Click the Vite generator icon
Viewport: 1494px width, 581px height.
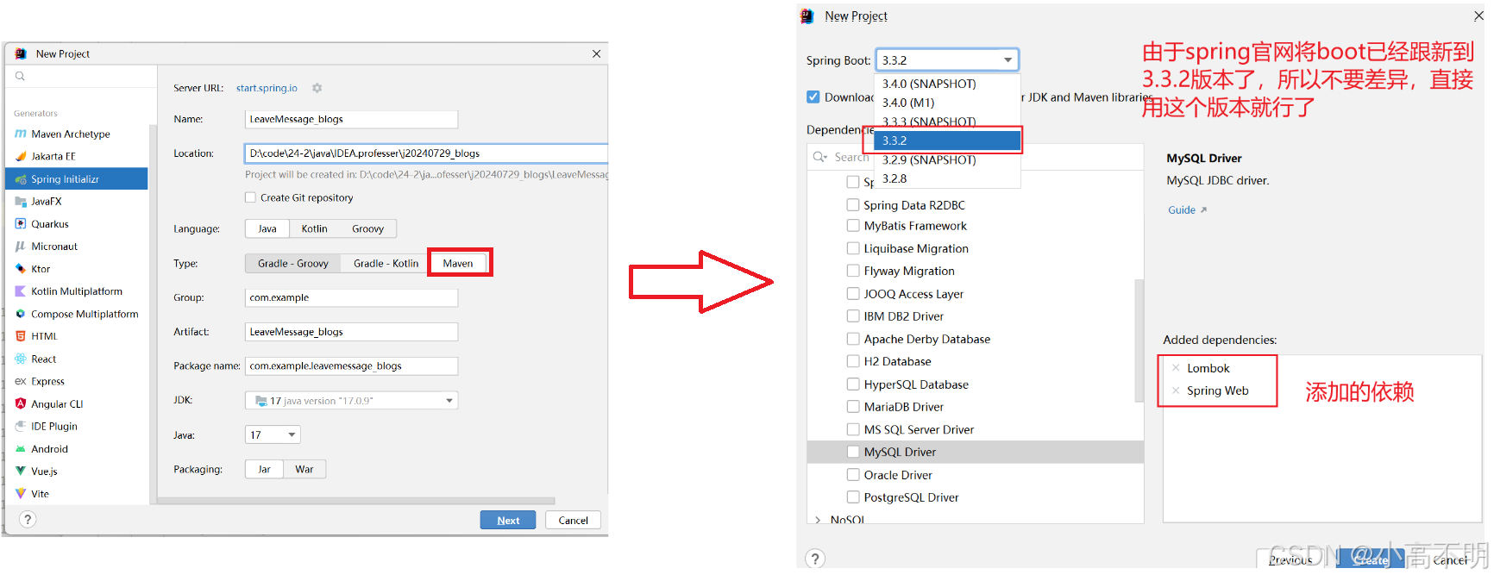pyautogui.click(x=21, y=494)
